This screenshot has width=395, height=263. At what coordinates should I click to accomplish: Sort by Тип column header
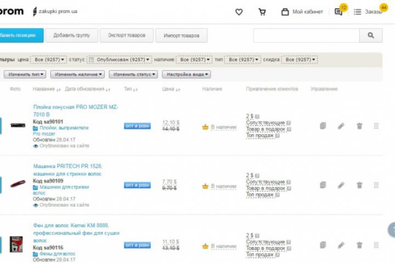131,89
